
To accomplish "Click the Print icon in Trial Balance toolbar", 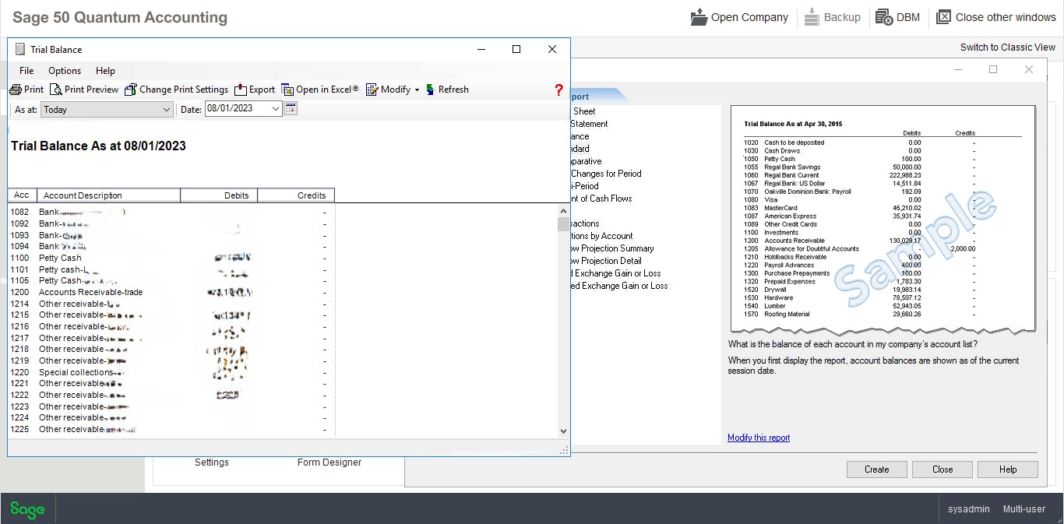I will pos(26,89).
